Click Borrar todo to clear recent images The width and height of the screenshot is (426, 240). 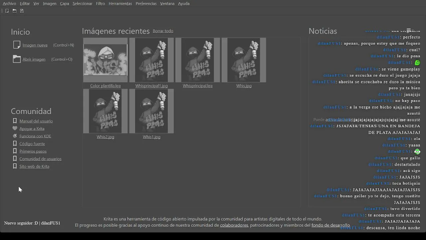163,31
